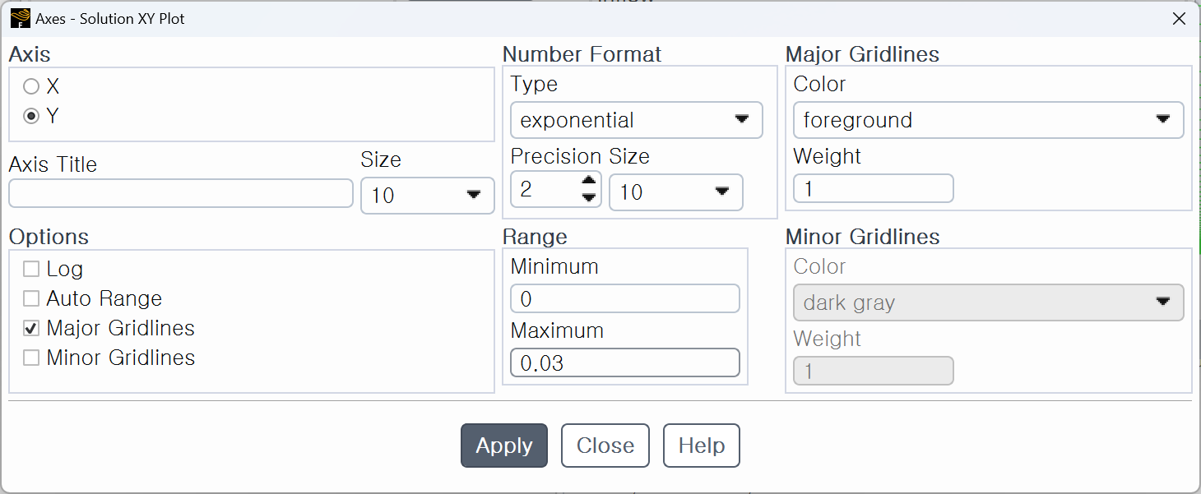Viewport: 1201px width, 494px height.
Task: Enable the Log option checkbox
Action: point(31,269)
